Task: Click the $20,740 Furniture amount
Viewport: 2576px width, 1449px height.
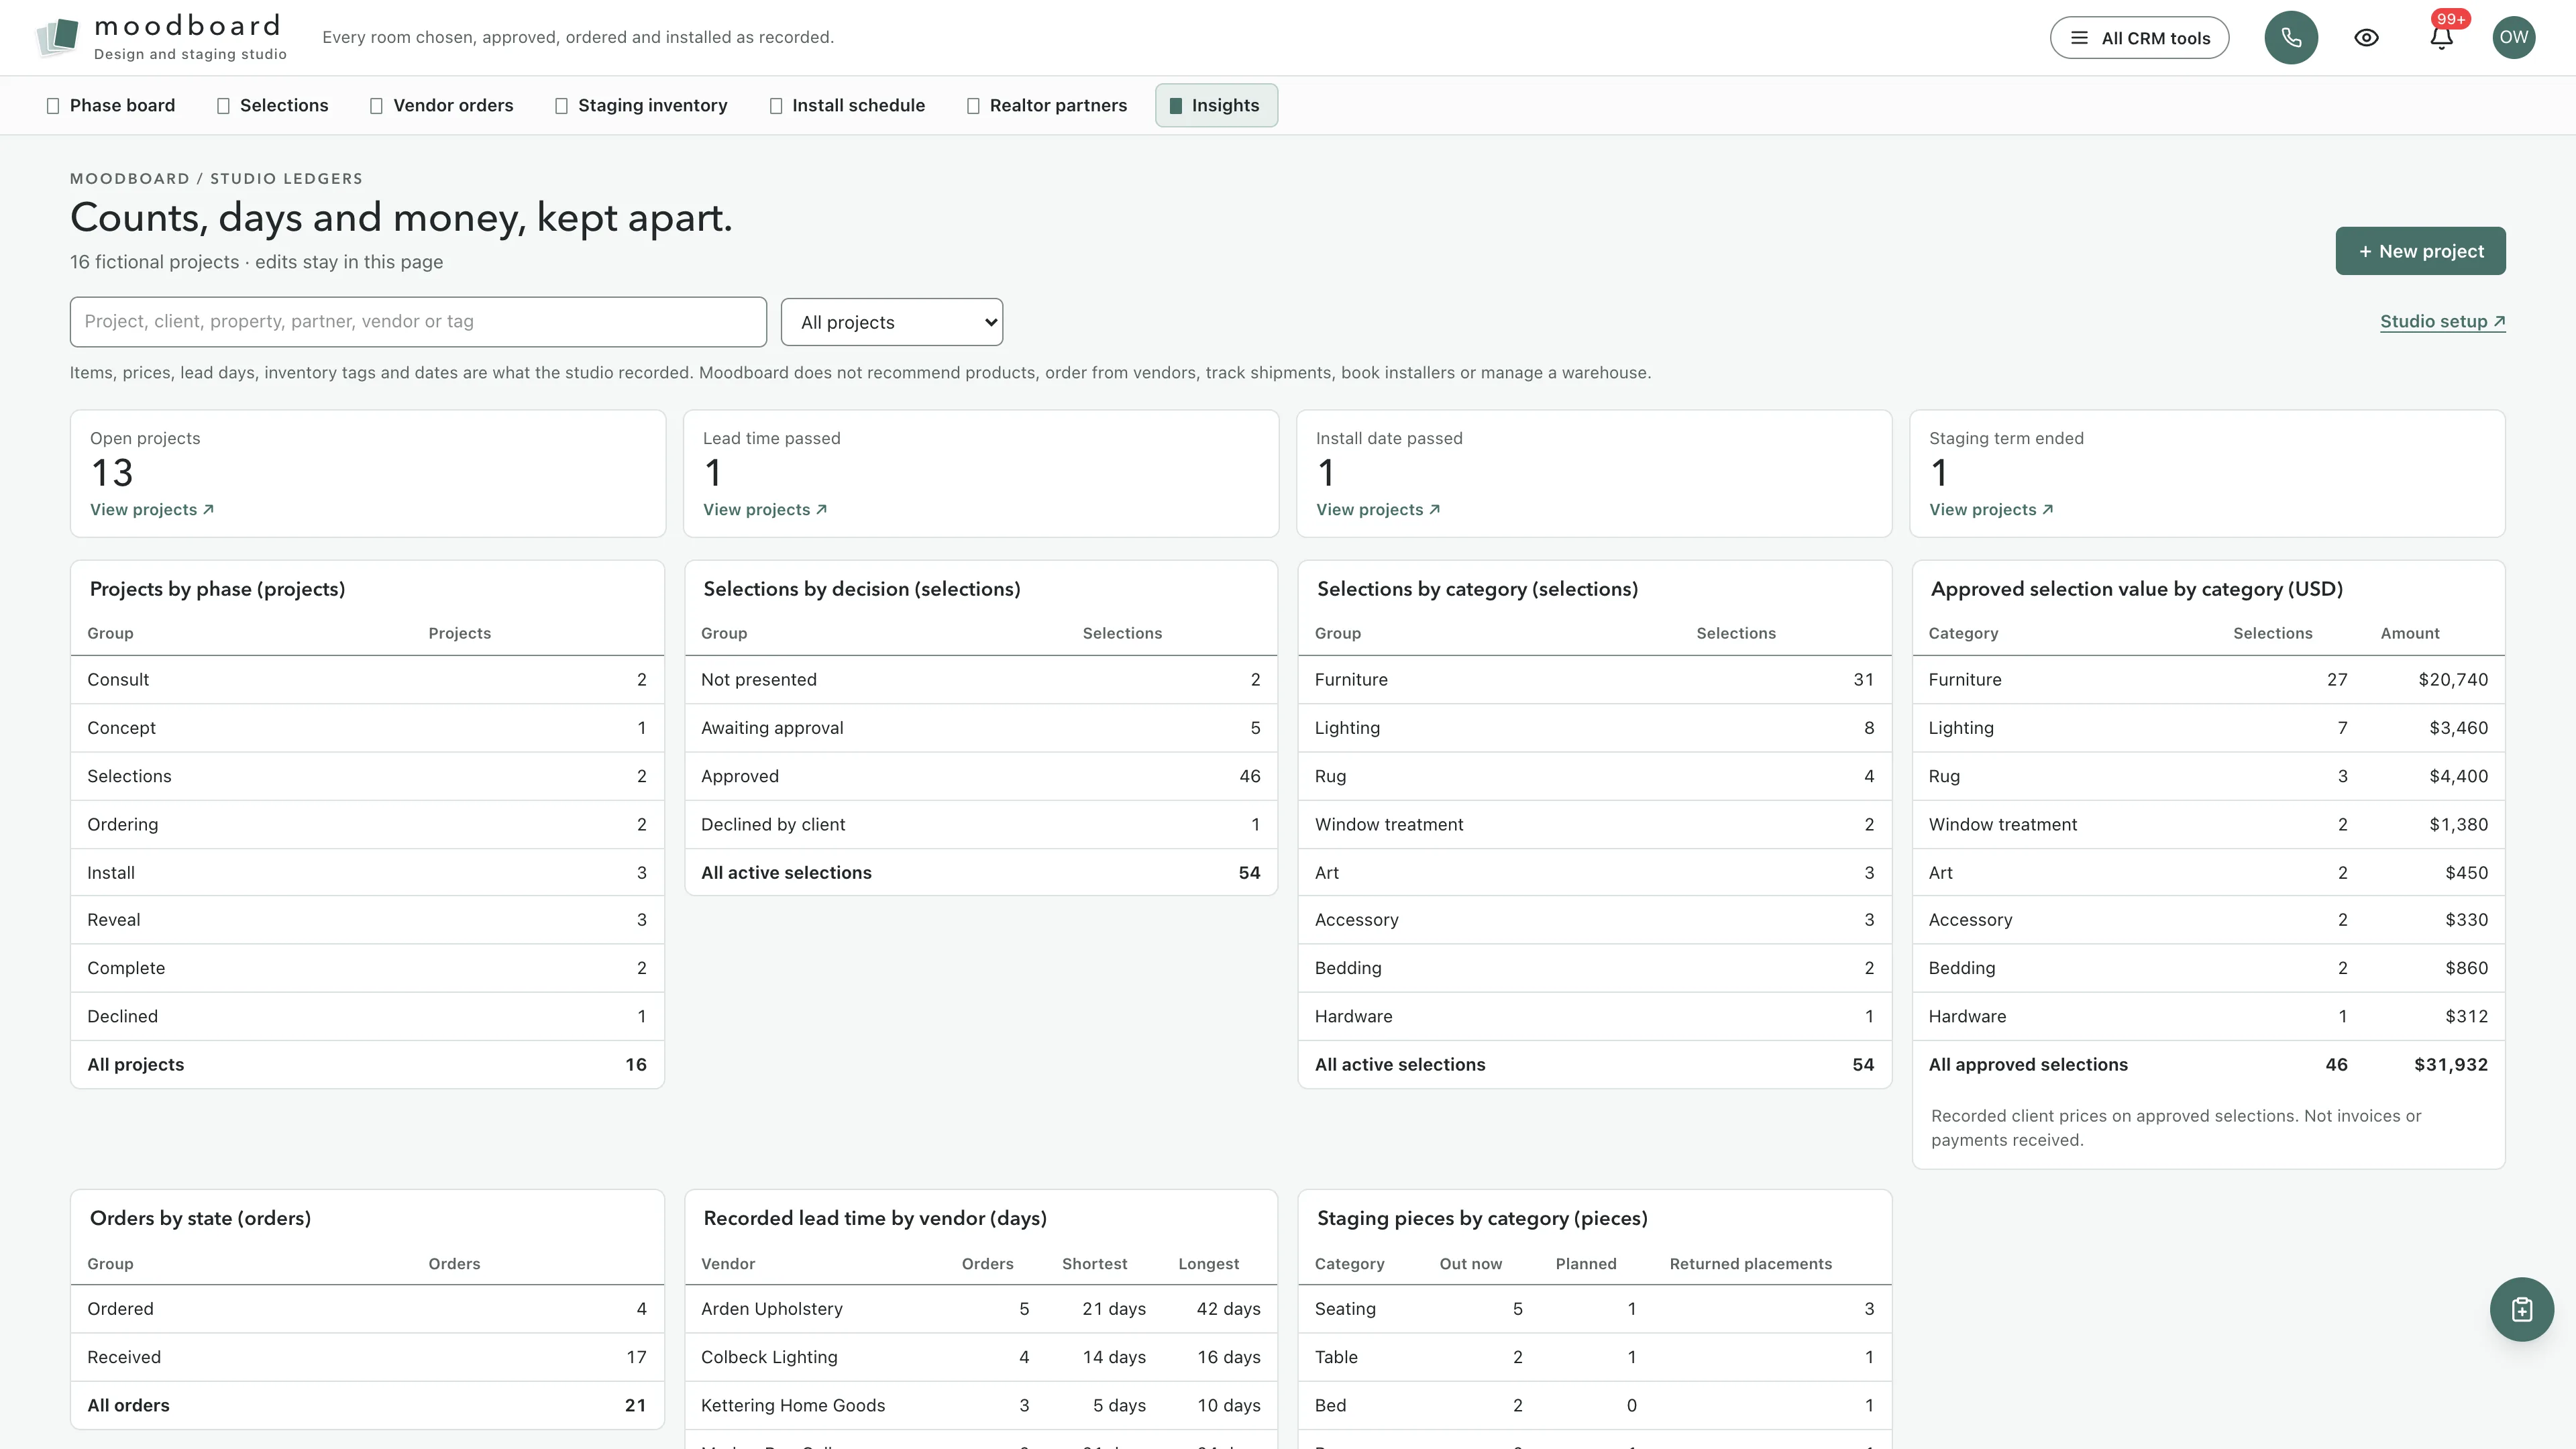Action: click(2453, 680)
